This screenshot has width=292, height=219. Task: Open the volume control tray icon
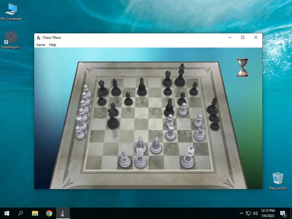click(x=255, y=213)
